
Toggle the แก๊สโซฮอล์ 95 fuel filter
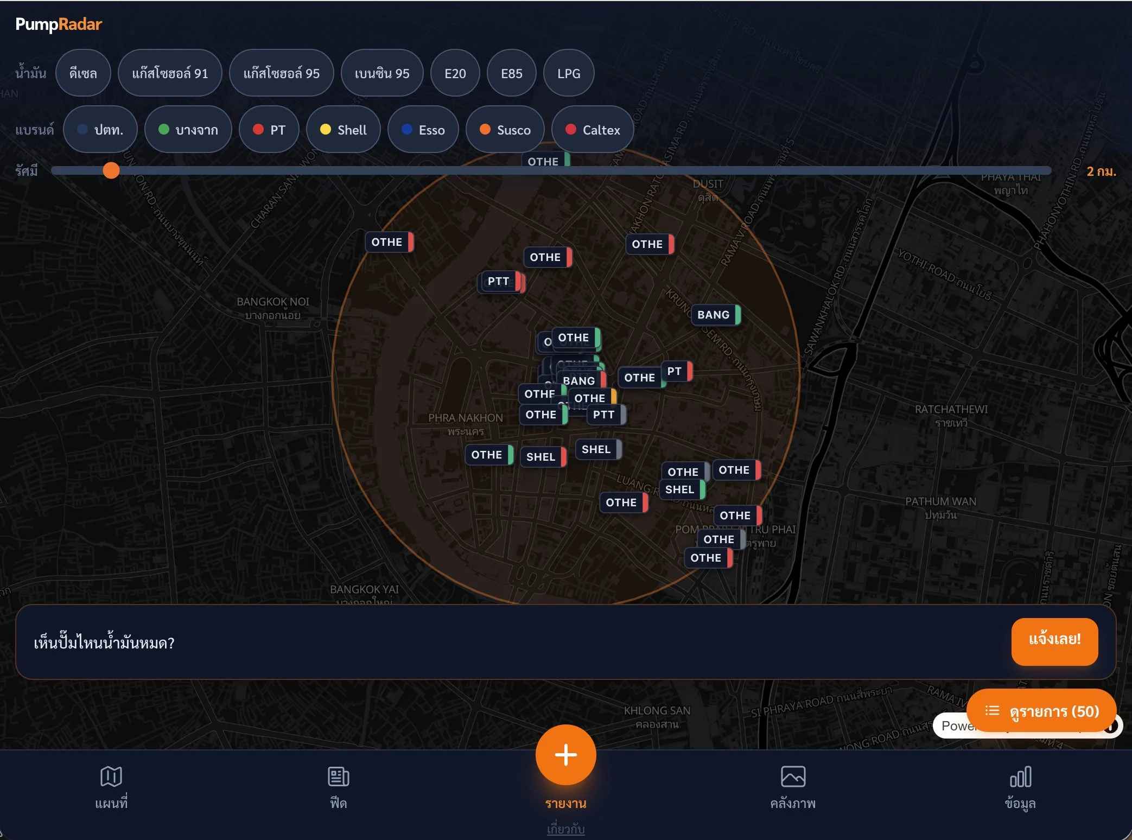(x=281, y=73)
